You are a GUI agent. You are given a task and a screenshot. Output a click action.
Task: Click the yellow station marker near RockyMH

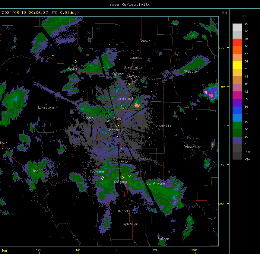[x=75, y=62]
